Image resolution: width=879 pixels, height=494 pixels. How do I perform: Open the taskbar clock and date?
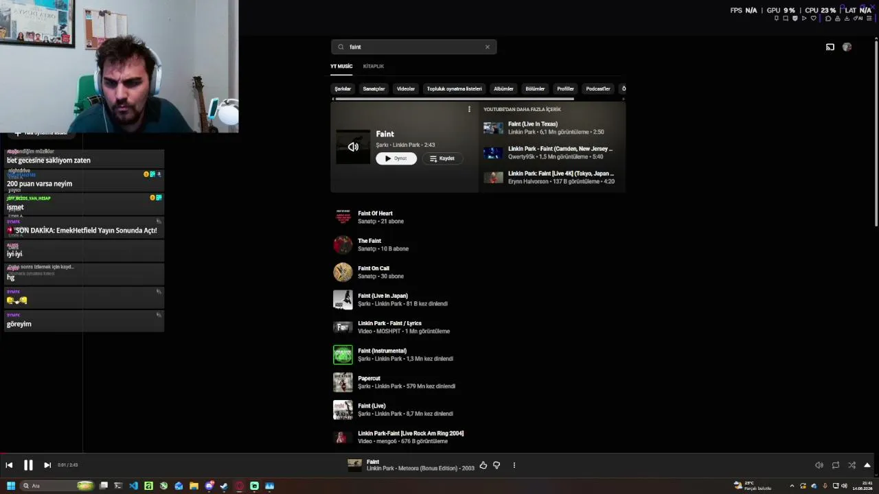(x=862, y=486)
